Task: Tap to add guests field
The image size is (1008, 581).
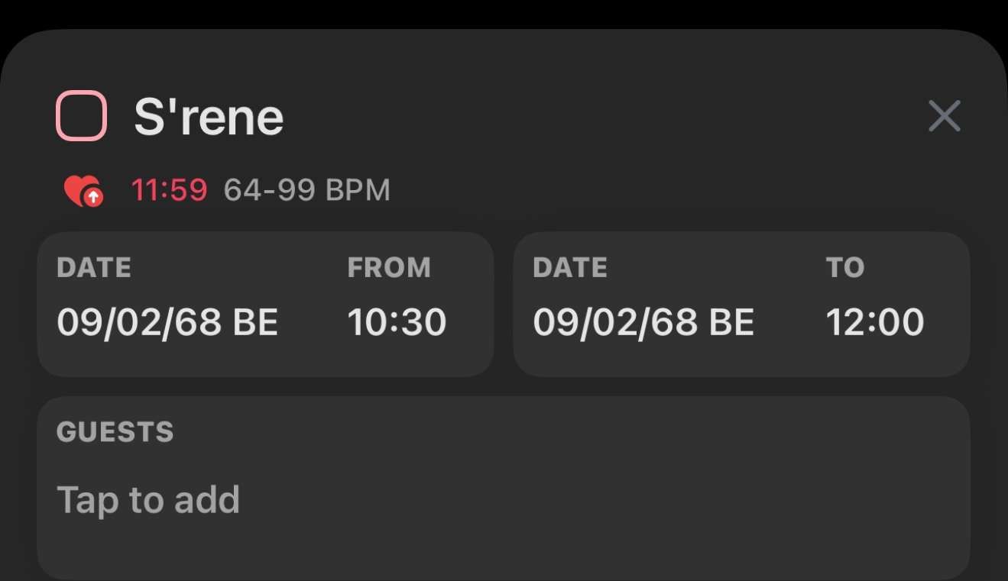Action: pos(148,499)
